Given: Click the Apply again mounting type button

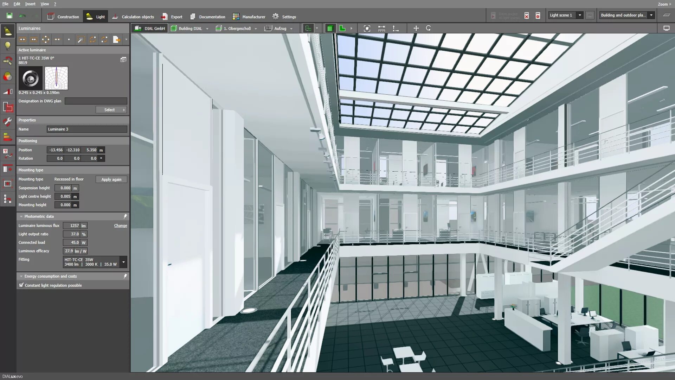Looking at the screenshot, I should tap(111, 179).
